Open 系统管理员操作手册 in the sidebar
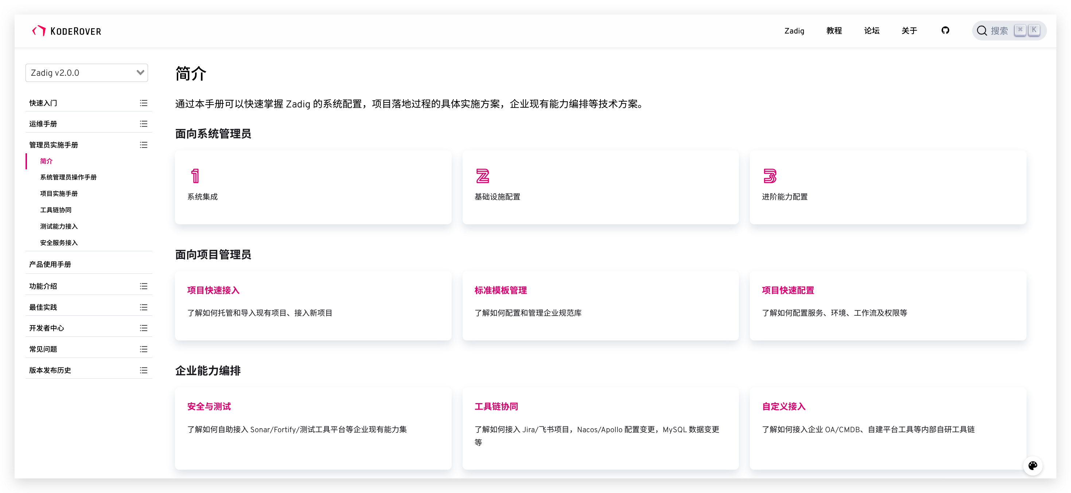The height and width of the screenshot is (493, 1071). pyautogui.click(x=68, y=177)
